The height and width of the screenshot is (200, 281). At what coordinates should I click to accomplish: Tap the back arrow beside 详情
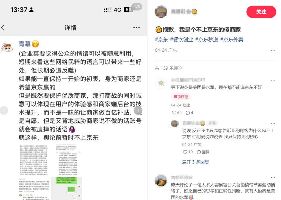(3, 28)
